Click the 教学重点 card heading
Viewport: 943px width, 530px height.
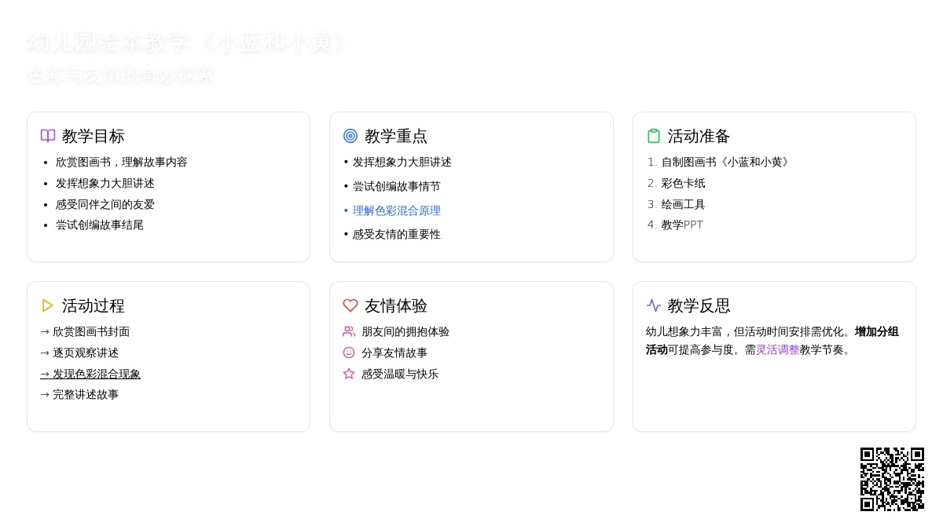click(x=396, y=136)
